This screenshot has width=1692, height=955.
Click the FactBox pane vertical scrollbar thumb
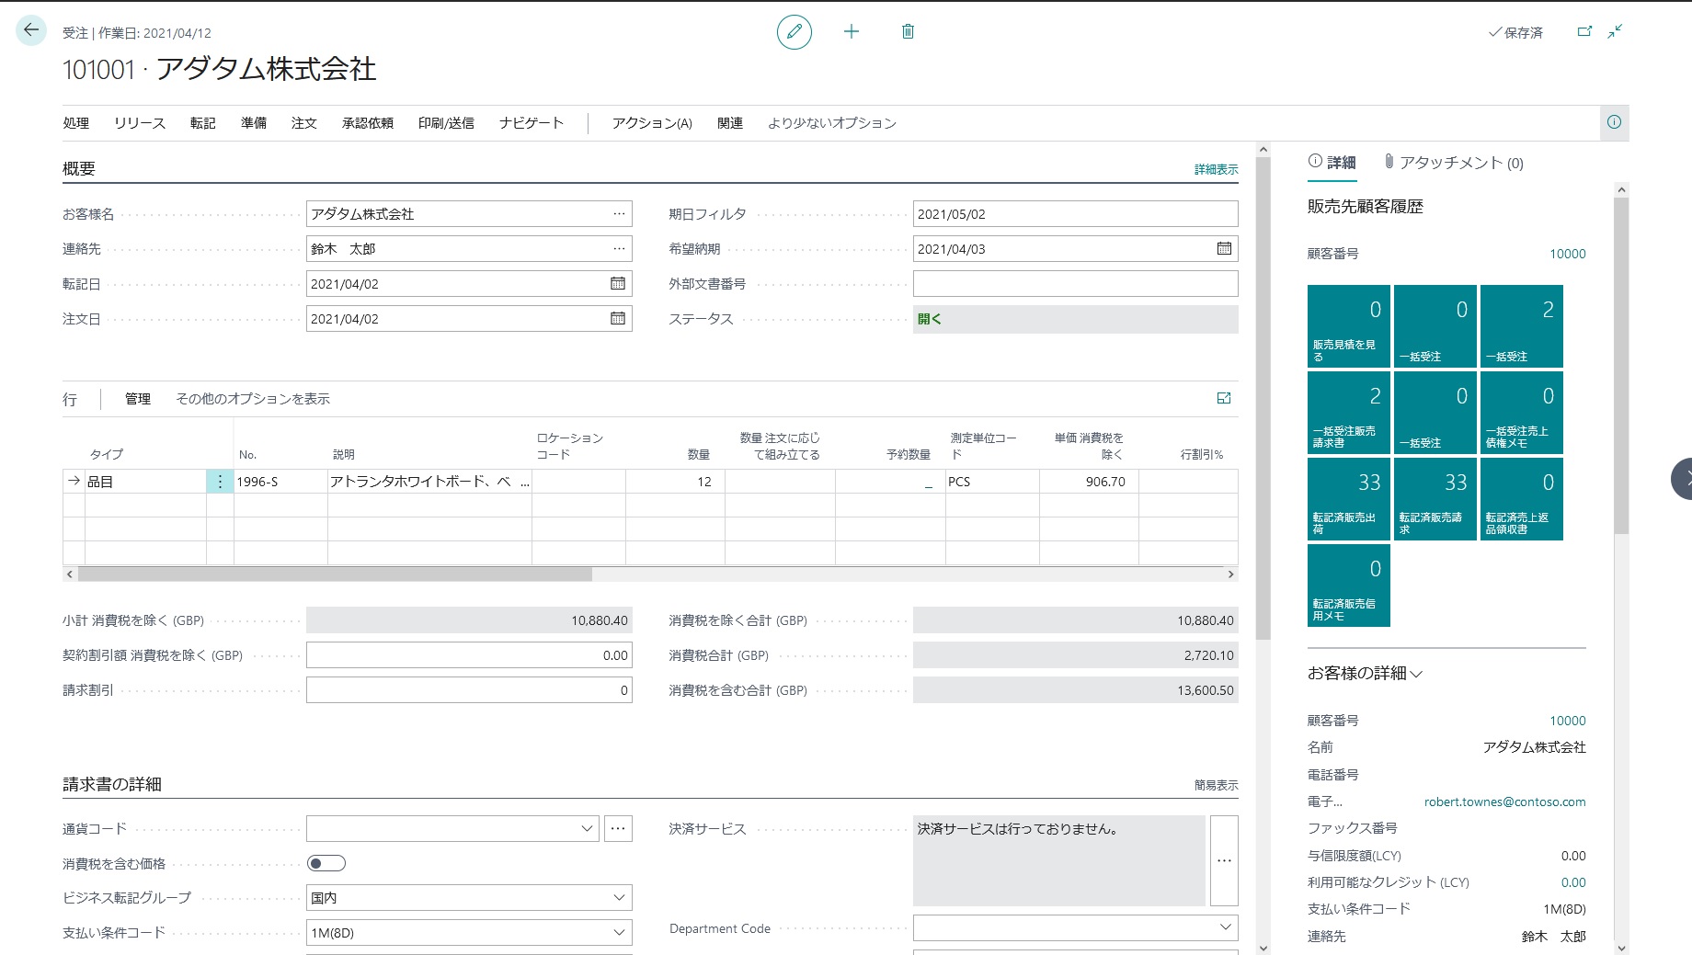tap(1621, 365)
